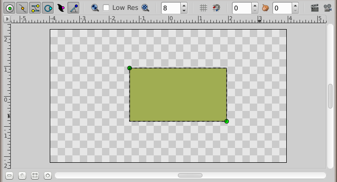
Task: Toggle tangent handles display
Action: click(35, 8)
